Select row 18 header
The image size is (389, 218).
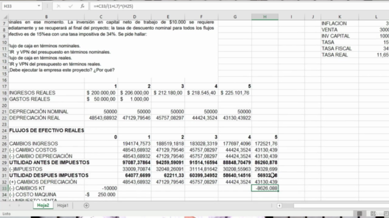coord(4,93)
